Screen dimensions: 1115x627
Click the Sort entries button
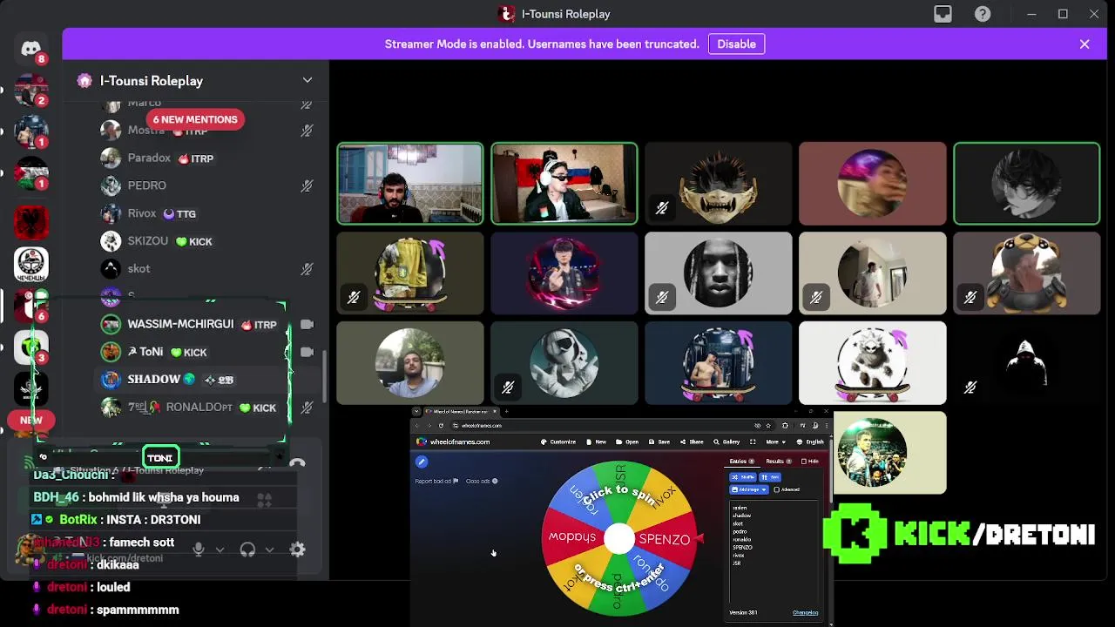770,477
